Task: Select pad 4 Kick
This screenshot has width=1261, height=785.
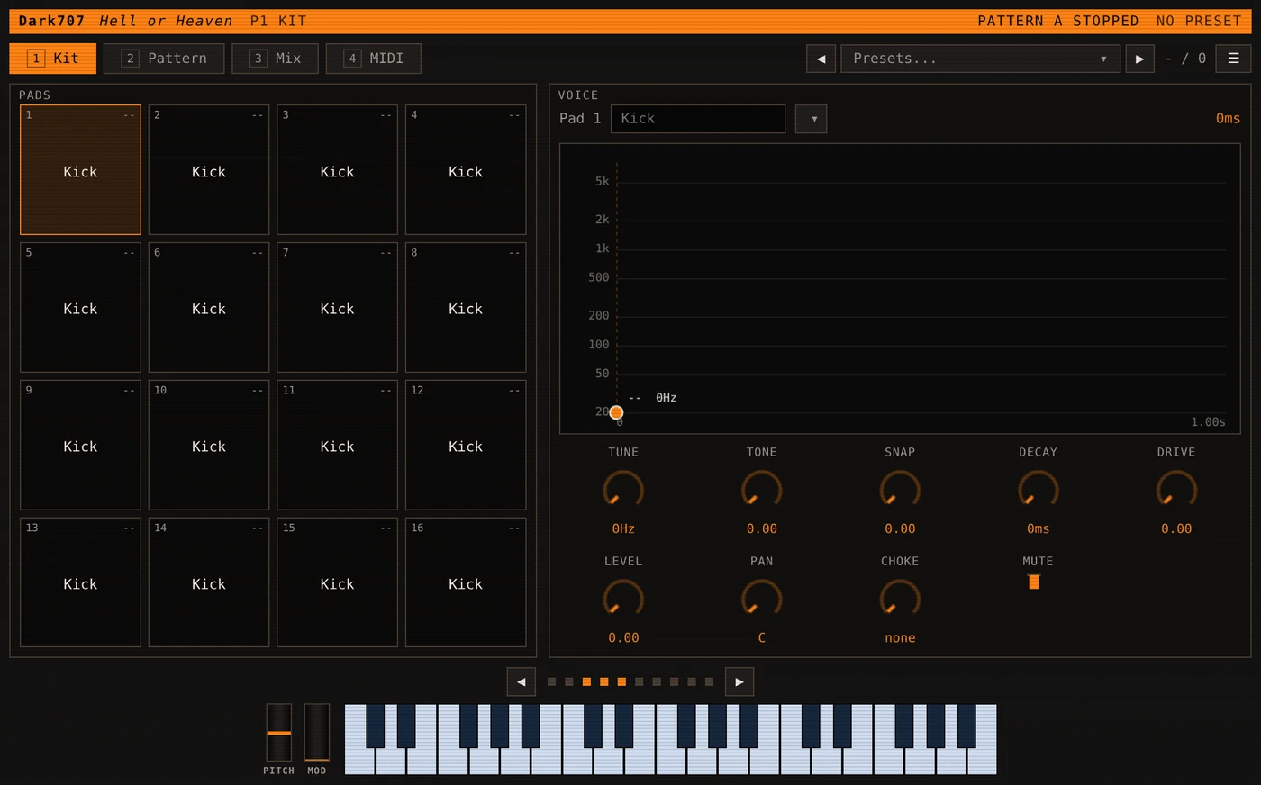Action: tap(466, 170)
